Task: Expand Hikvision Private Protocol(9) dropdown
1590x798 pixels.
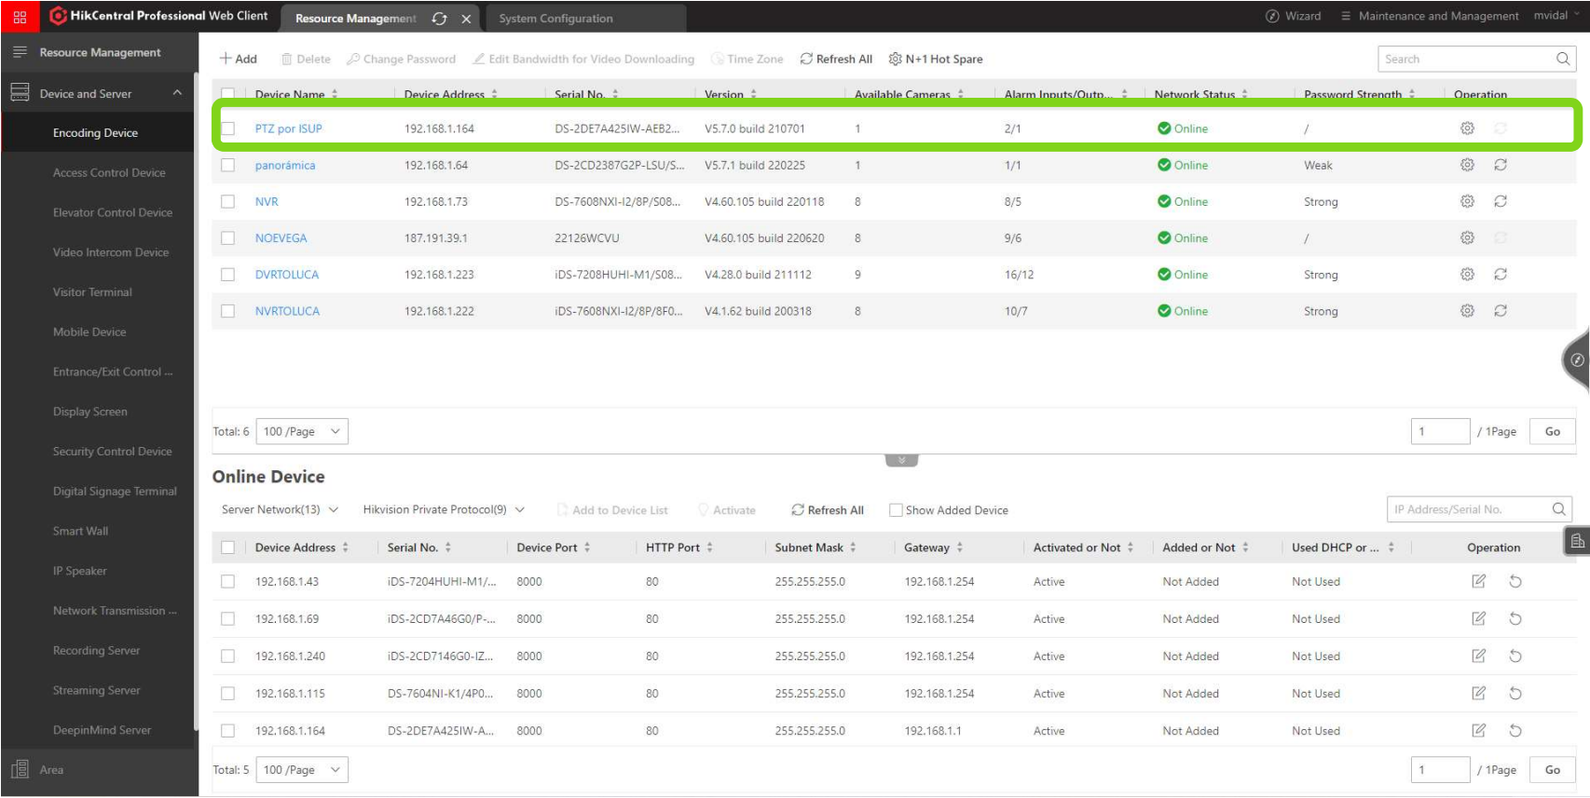Action: 444,509
